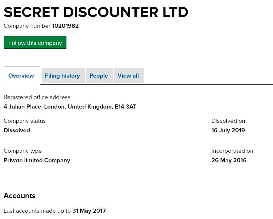
Task: Click the Registered office address label
Action: click(x=37, y=97)
